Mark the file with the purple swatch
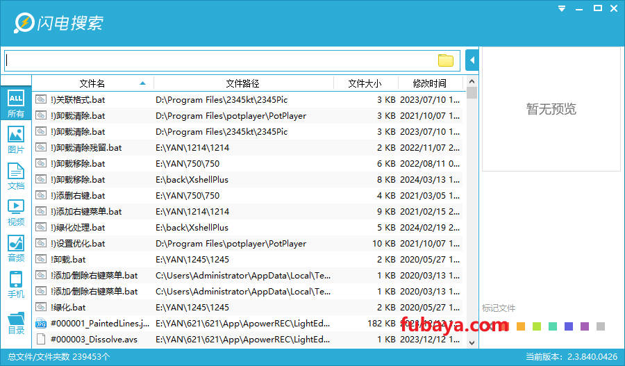The image size is (625, 366). click(585, 326)
